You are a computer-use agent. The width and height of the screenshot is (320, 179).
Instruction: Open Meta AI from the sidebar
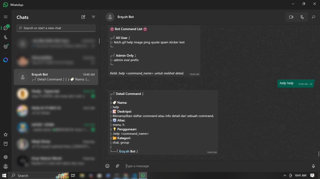(5, 60)
